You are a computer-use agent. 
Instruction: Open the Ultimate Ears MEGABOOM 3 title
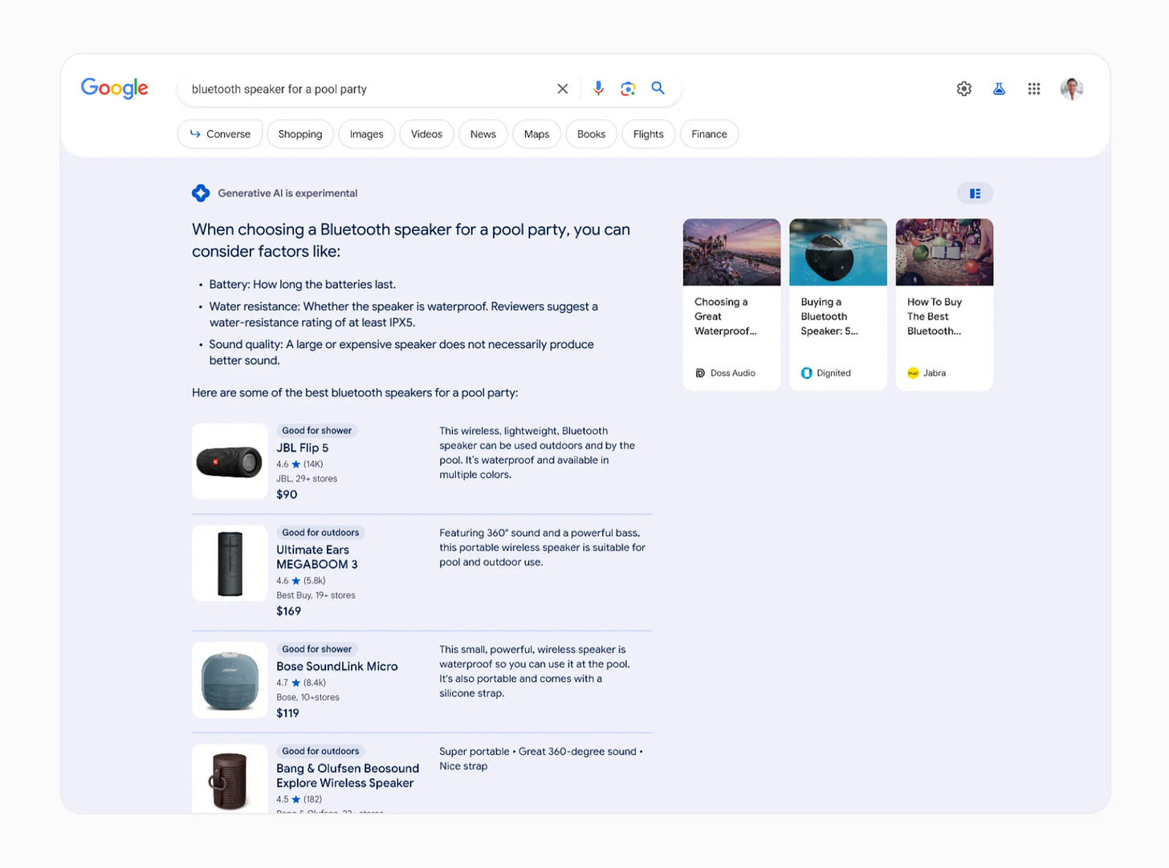[x=317, y=557]
